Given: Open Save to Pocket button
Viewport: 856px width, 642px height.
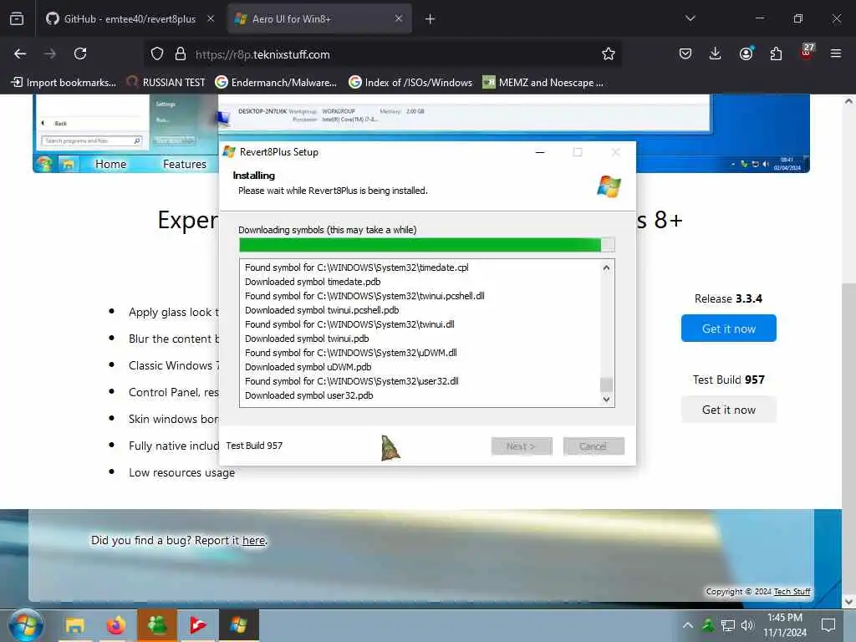Looking at the screenshot, I should (685, 53).
